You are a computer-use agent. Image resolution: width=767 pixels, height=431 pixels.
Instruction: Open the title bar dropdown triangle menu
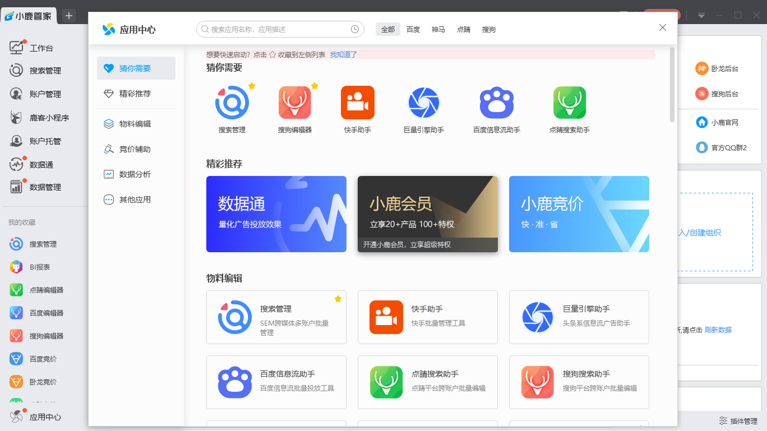701,15
